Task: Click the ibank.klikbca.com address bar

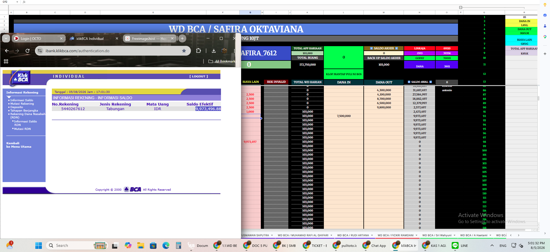Action: 113,51
